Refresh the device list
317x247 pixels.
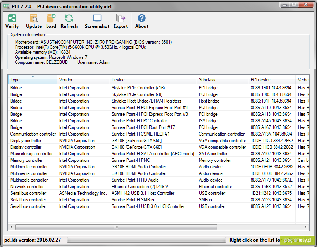69,21
